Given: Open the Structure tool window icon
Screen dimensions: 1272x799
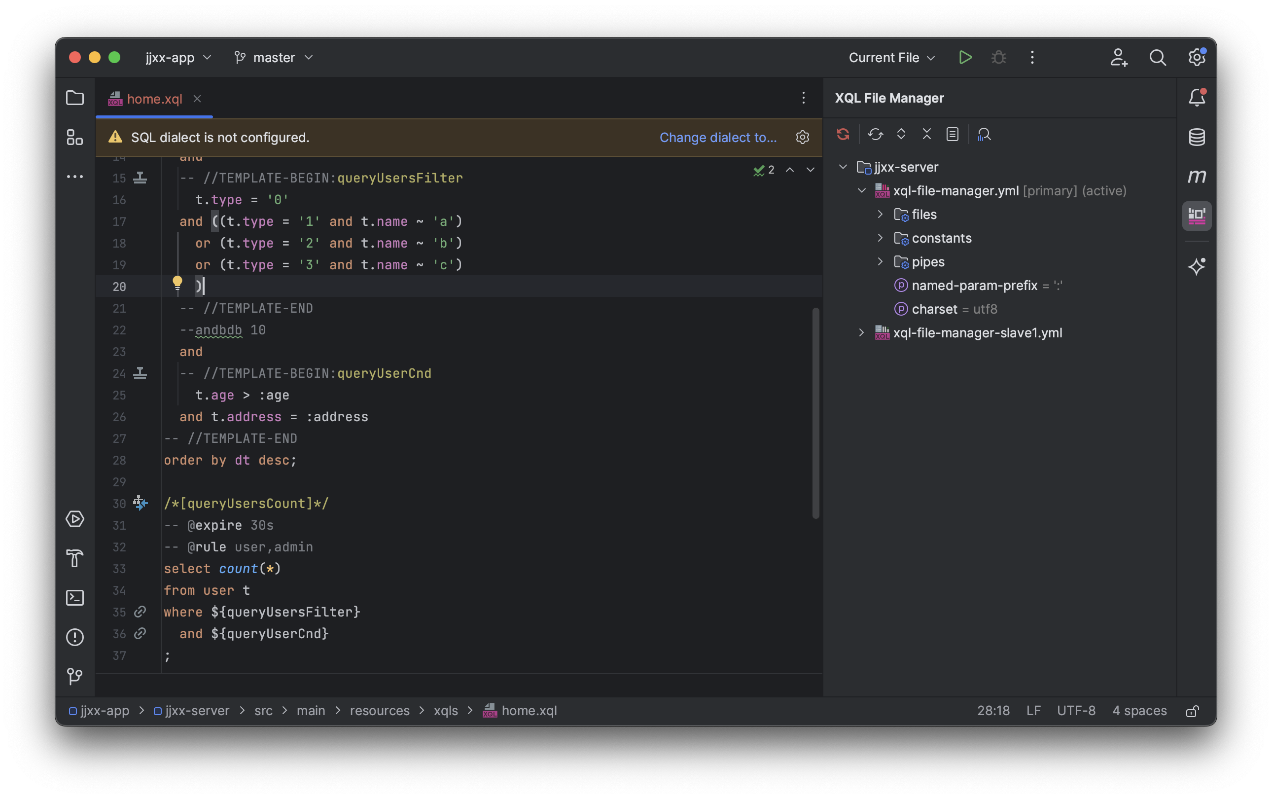Looking at the screenshot, I should point(74,138).
